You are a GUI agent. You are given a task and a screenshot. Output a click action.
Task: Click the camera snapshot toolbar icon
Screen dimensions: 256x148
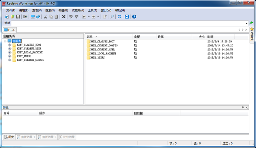25,17
